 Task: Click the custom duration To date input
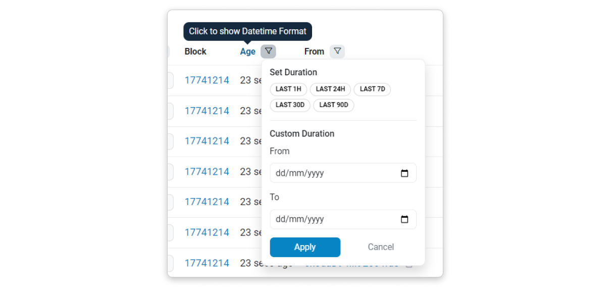pos(333,219)
